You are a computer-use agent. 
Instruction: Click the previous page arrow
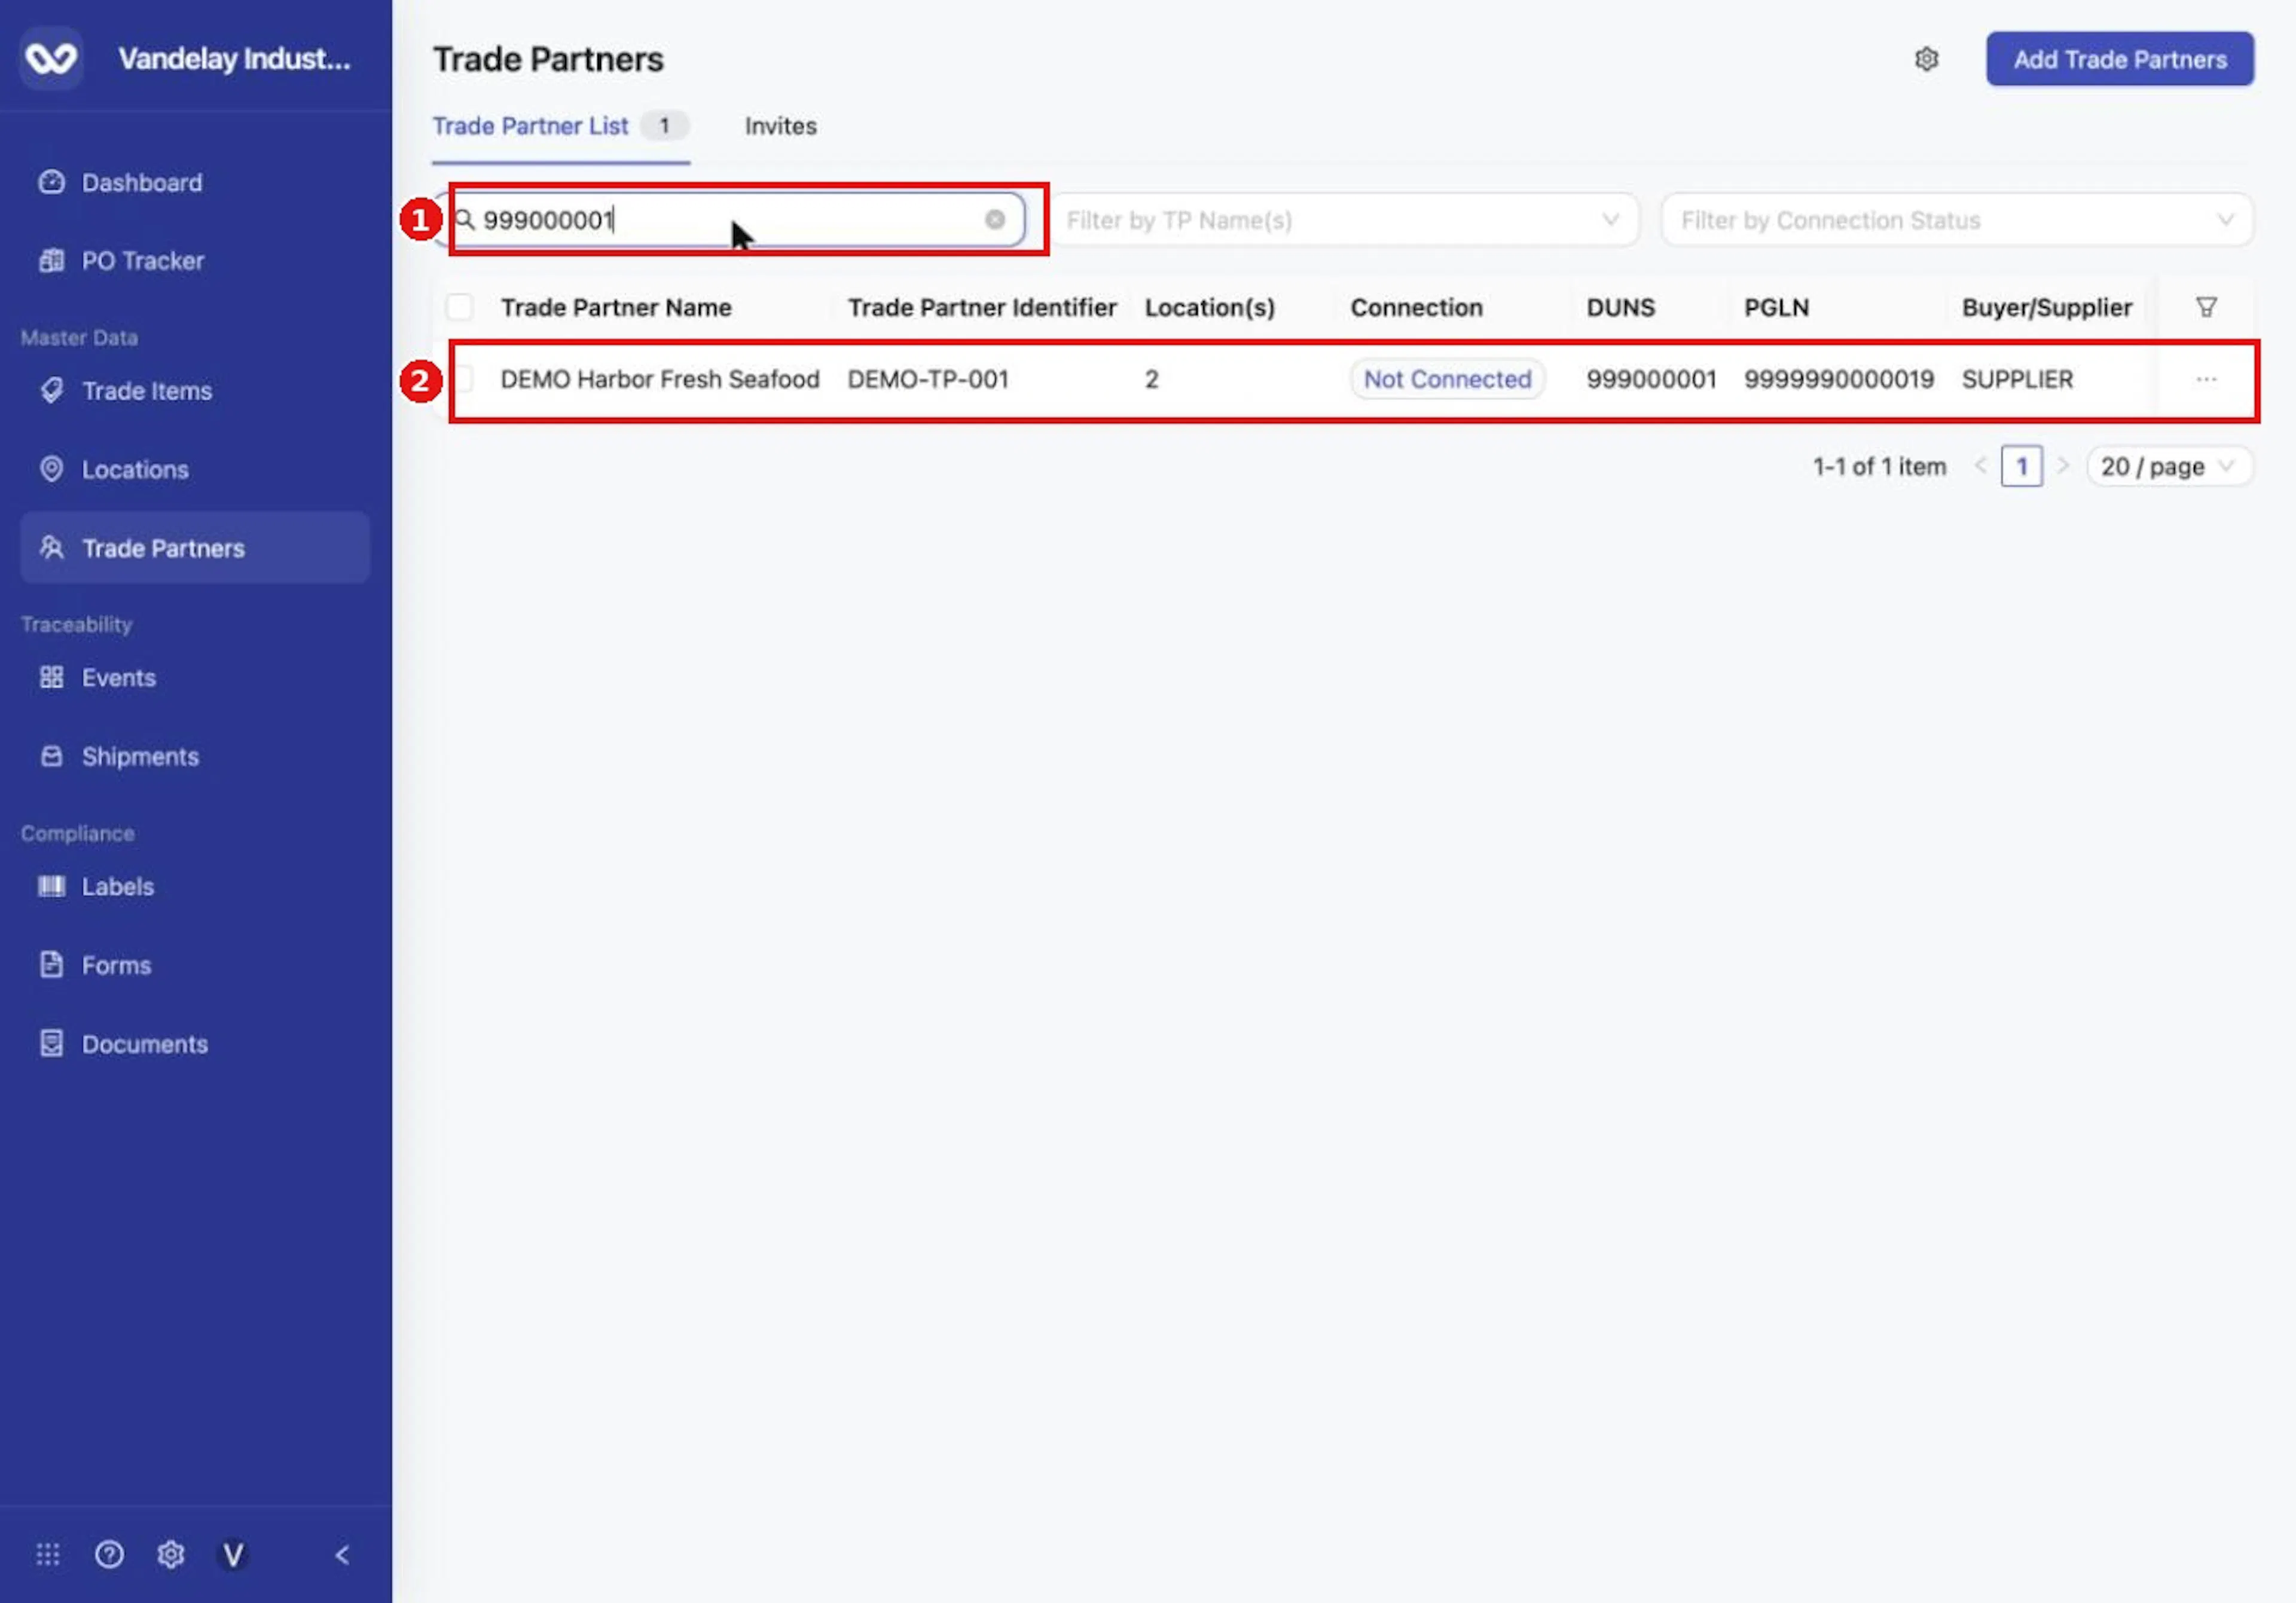click(x=1980, y=466)
